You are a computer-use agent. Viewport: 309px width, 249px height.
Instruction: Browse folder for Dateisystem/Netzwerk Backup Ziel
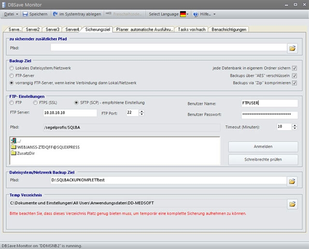292,181
